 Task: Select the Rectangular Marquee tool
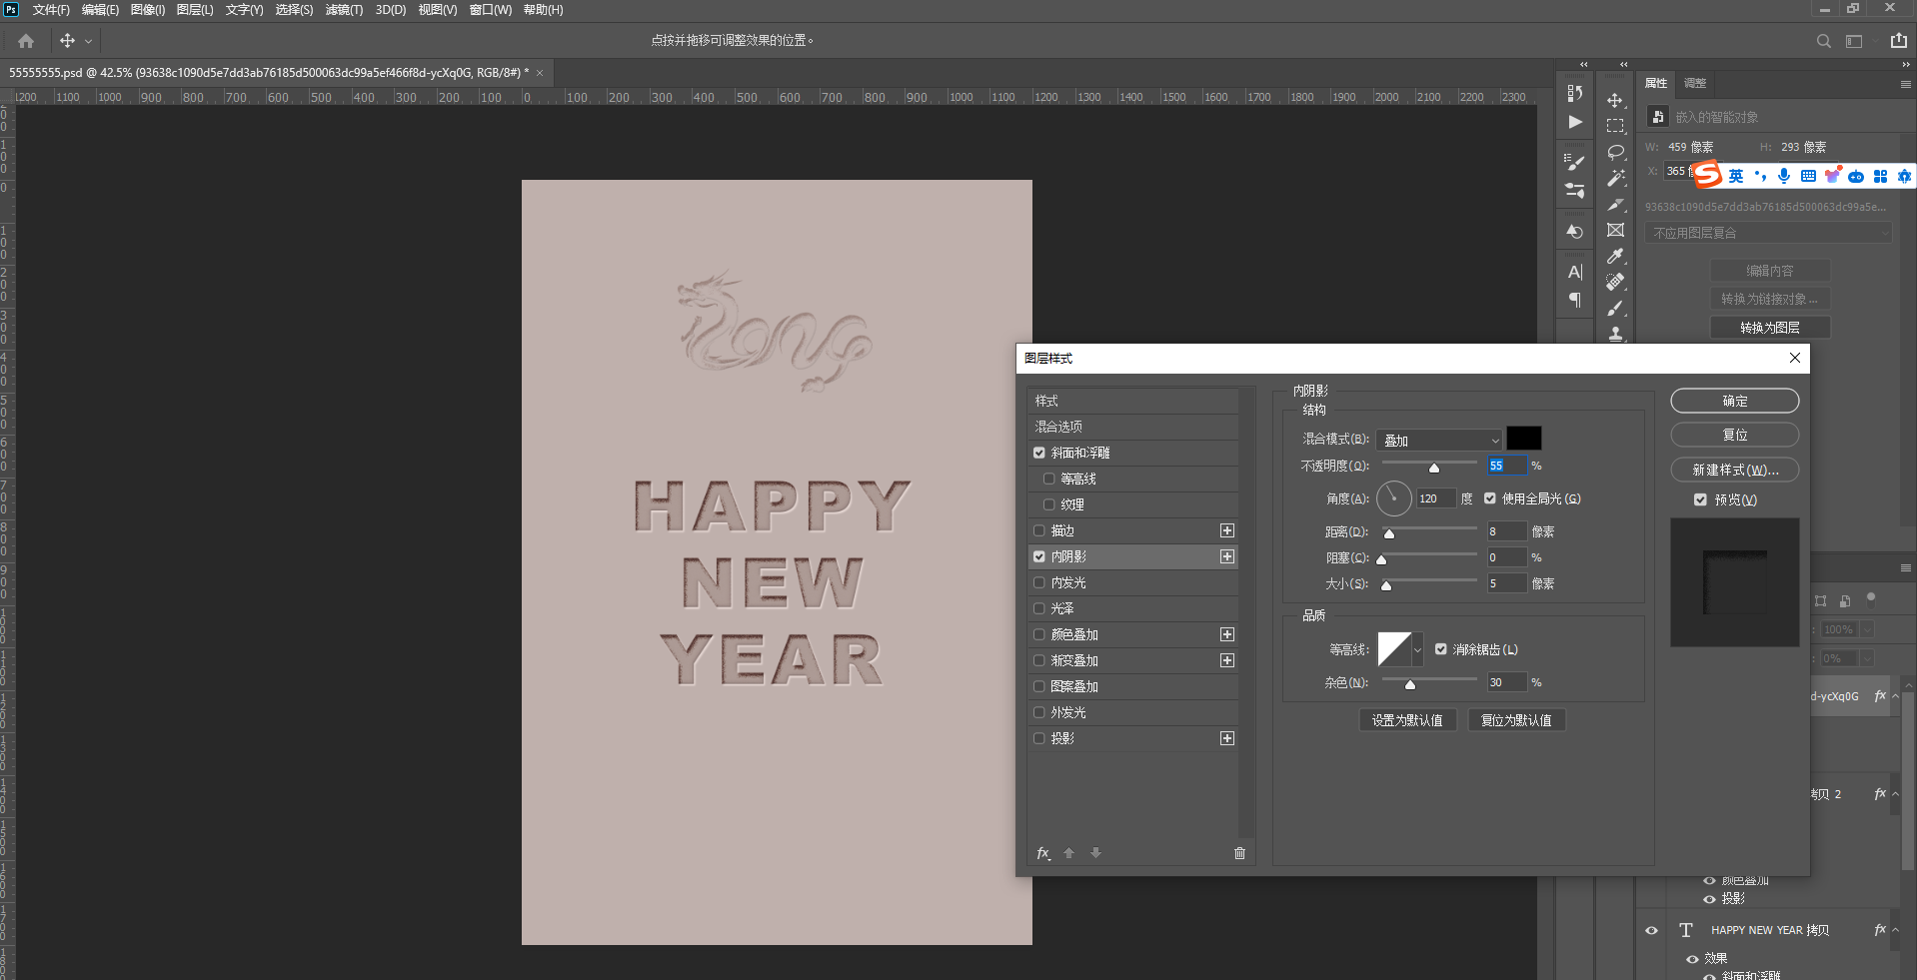click(1615, 126)
